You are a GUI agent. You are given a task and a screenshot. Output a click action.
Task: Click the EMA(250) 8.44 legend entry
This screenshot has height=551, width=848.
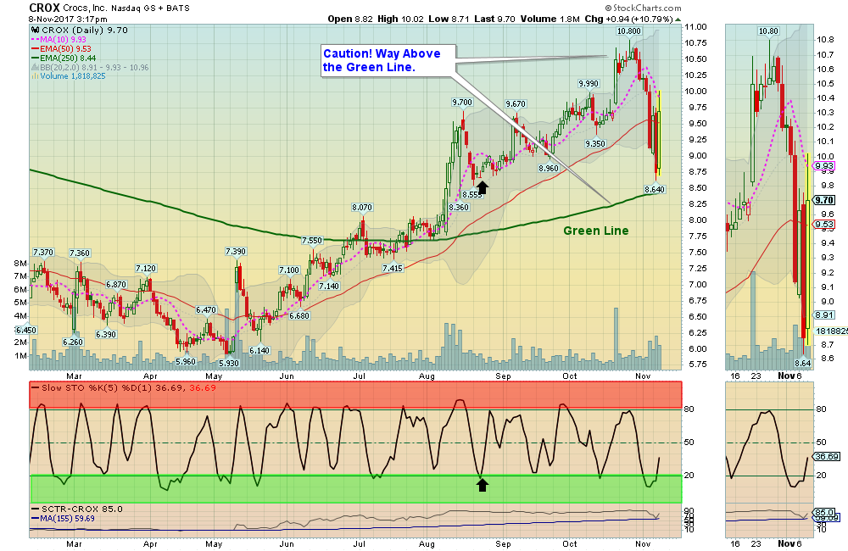click(x=64, y=58)
